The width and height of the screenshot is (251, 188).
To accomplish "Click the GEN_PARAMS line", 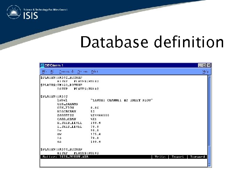I will (68, 104).
